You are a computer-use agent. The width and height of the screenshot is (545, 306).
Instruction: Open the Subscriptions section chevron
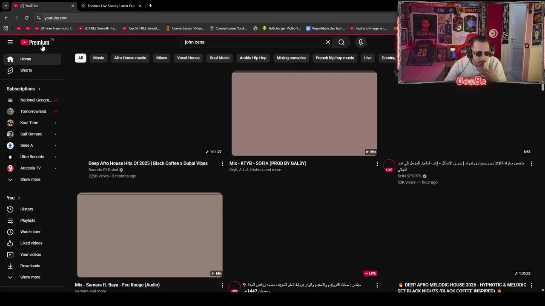tap(40, 89)
